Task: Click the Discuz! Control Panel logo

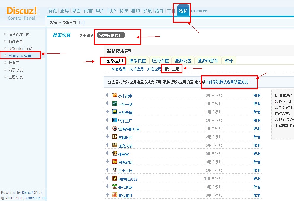Action: [22, 14]
